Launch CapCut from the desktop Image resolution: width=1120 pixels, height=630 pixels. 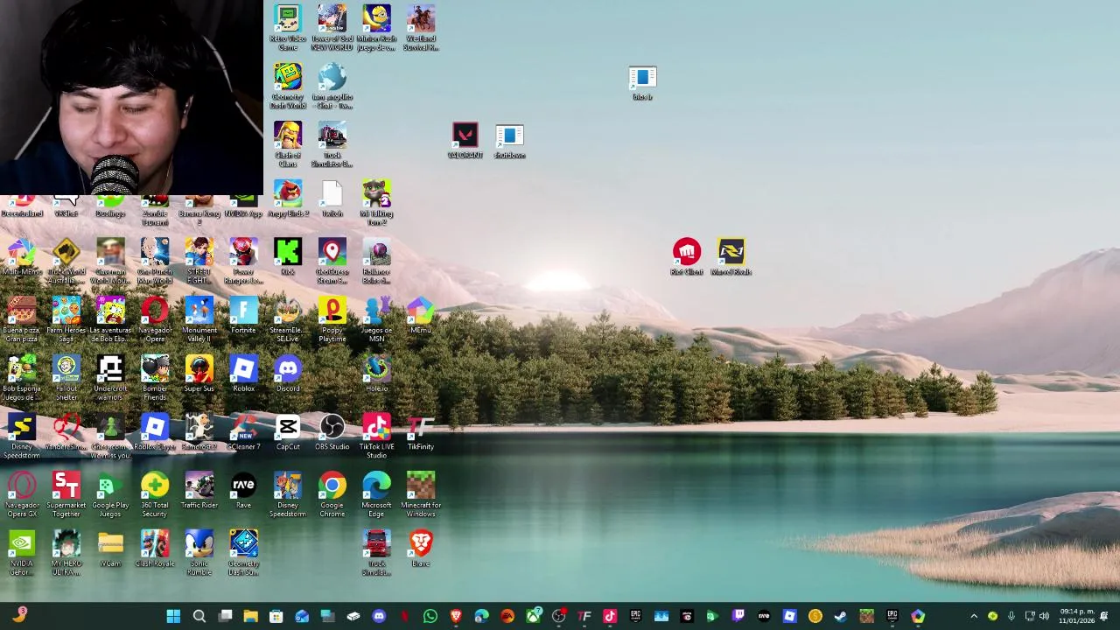point(288,432)
